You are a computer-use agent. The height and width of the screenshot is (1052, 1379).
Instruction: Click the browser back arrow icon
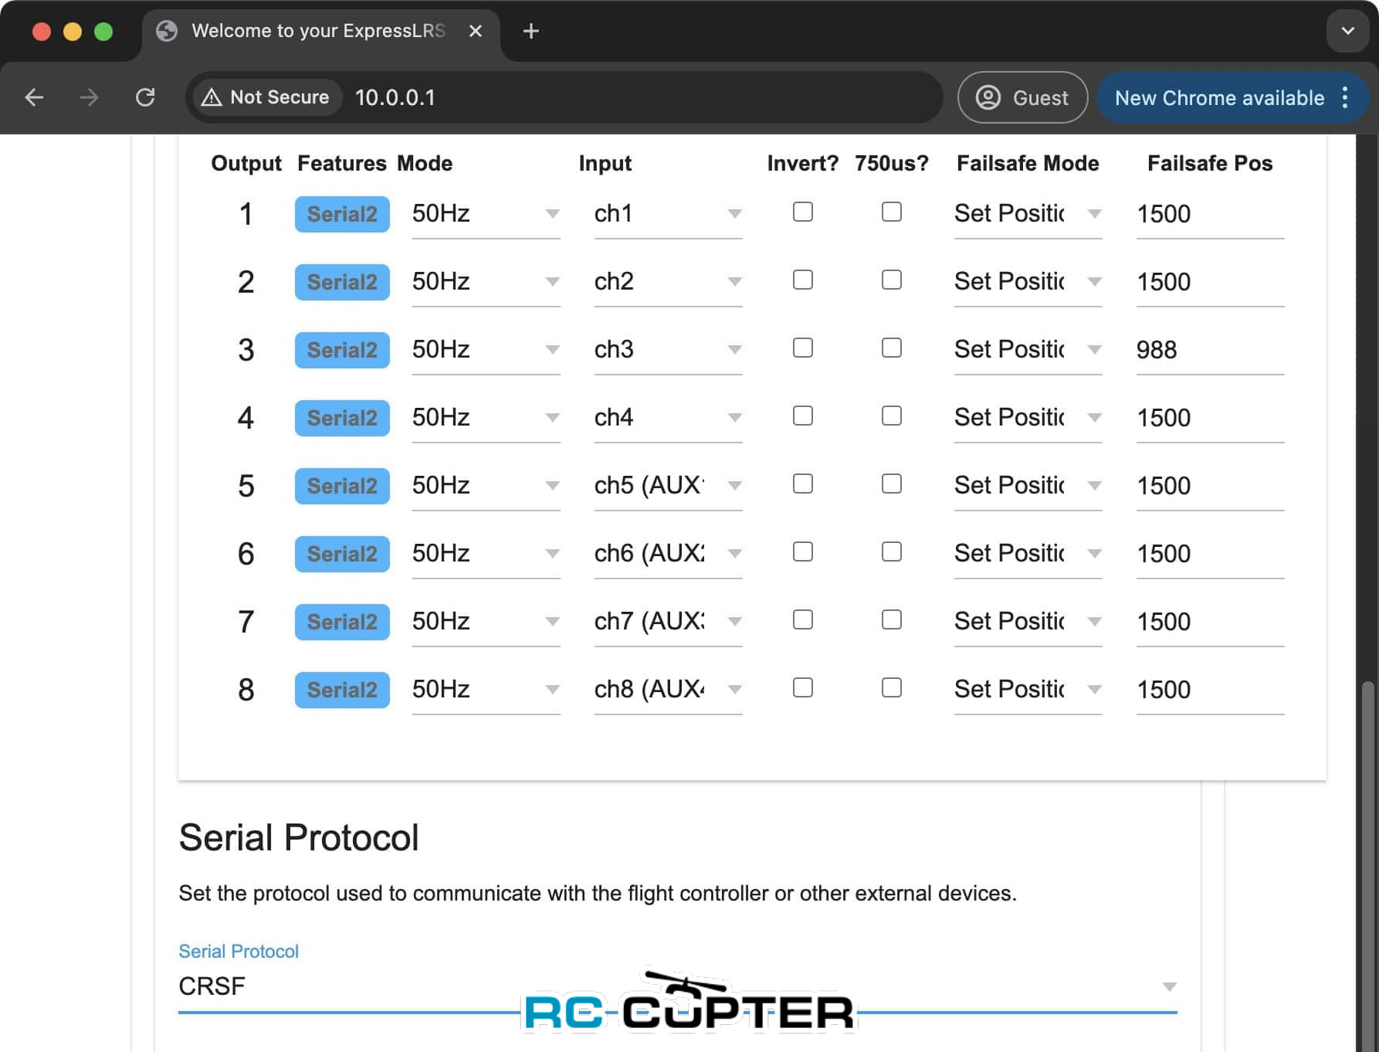tap(34, 97)
